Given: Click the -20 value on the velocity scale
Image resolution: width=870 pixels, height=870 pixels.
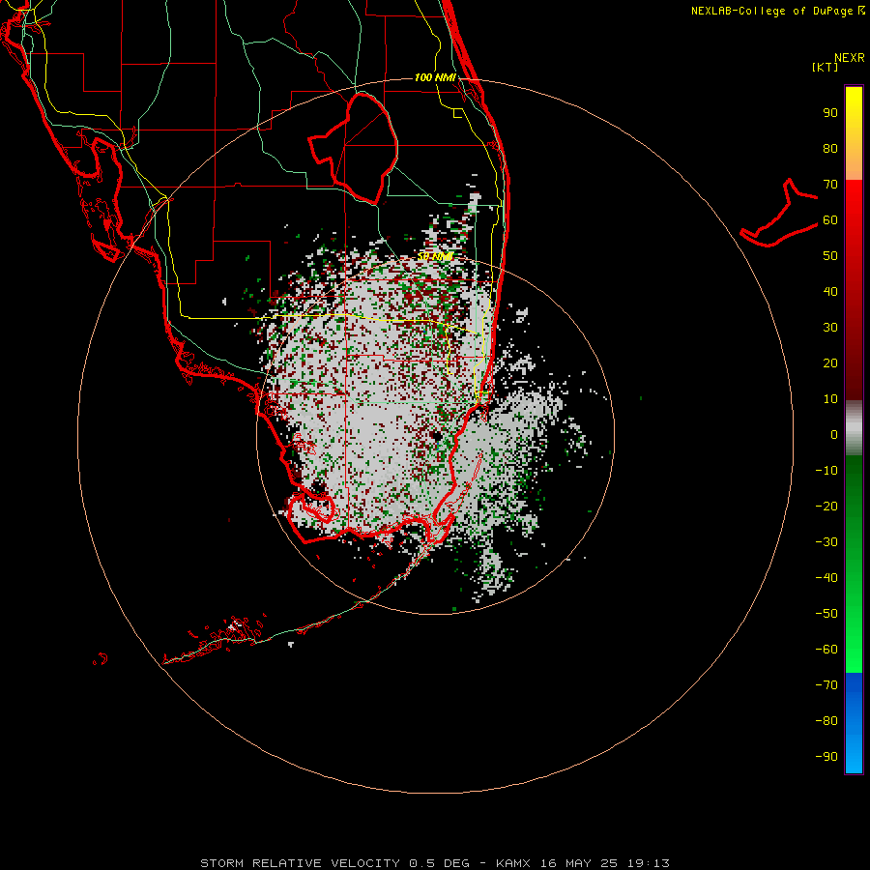Looking at the screenshot, I should coord(826,507).
